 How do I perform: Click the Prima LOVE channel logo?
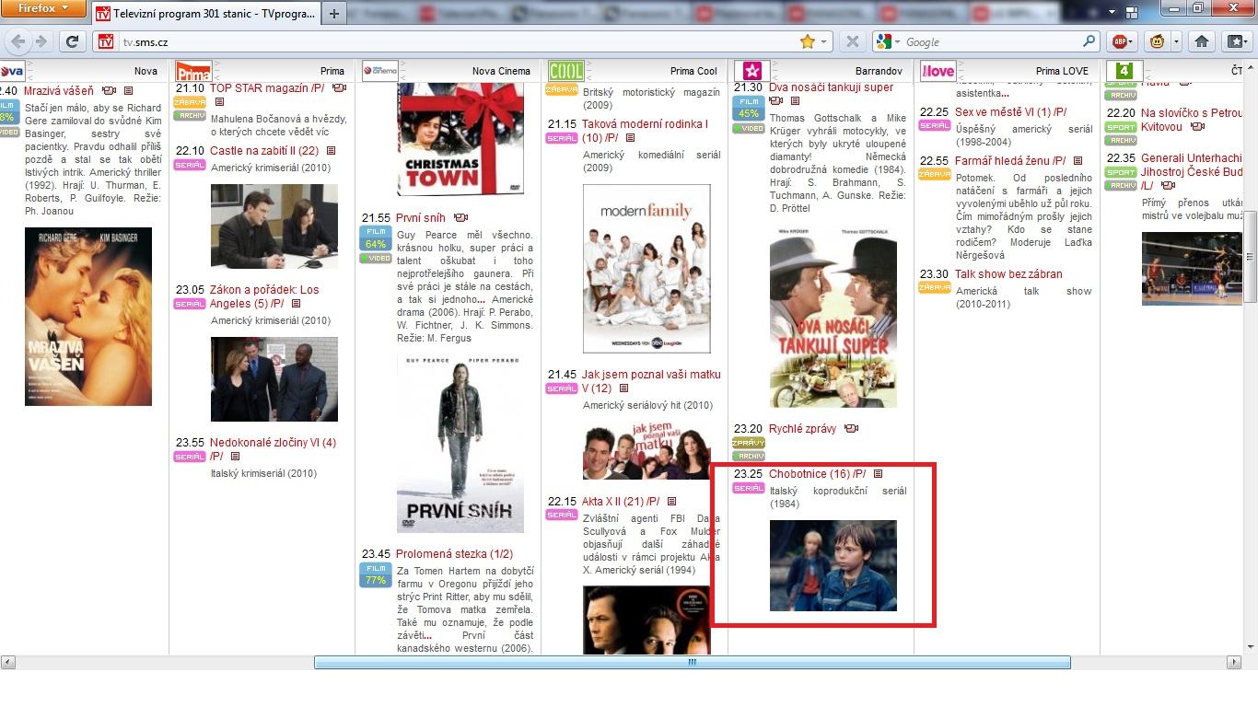[938, 71]
